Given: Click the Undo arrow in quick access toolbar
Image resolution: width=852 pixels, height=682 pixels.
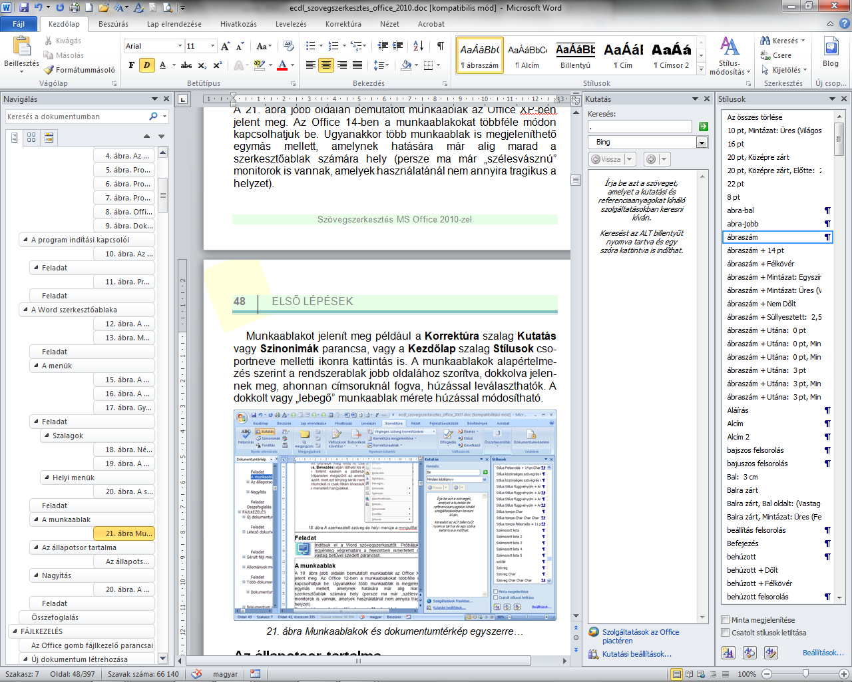Looking at the screenshot, I should click(39, 8).
